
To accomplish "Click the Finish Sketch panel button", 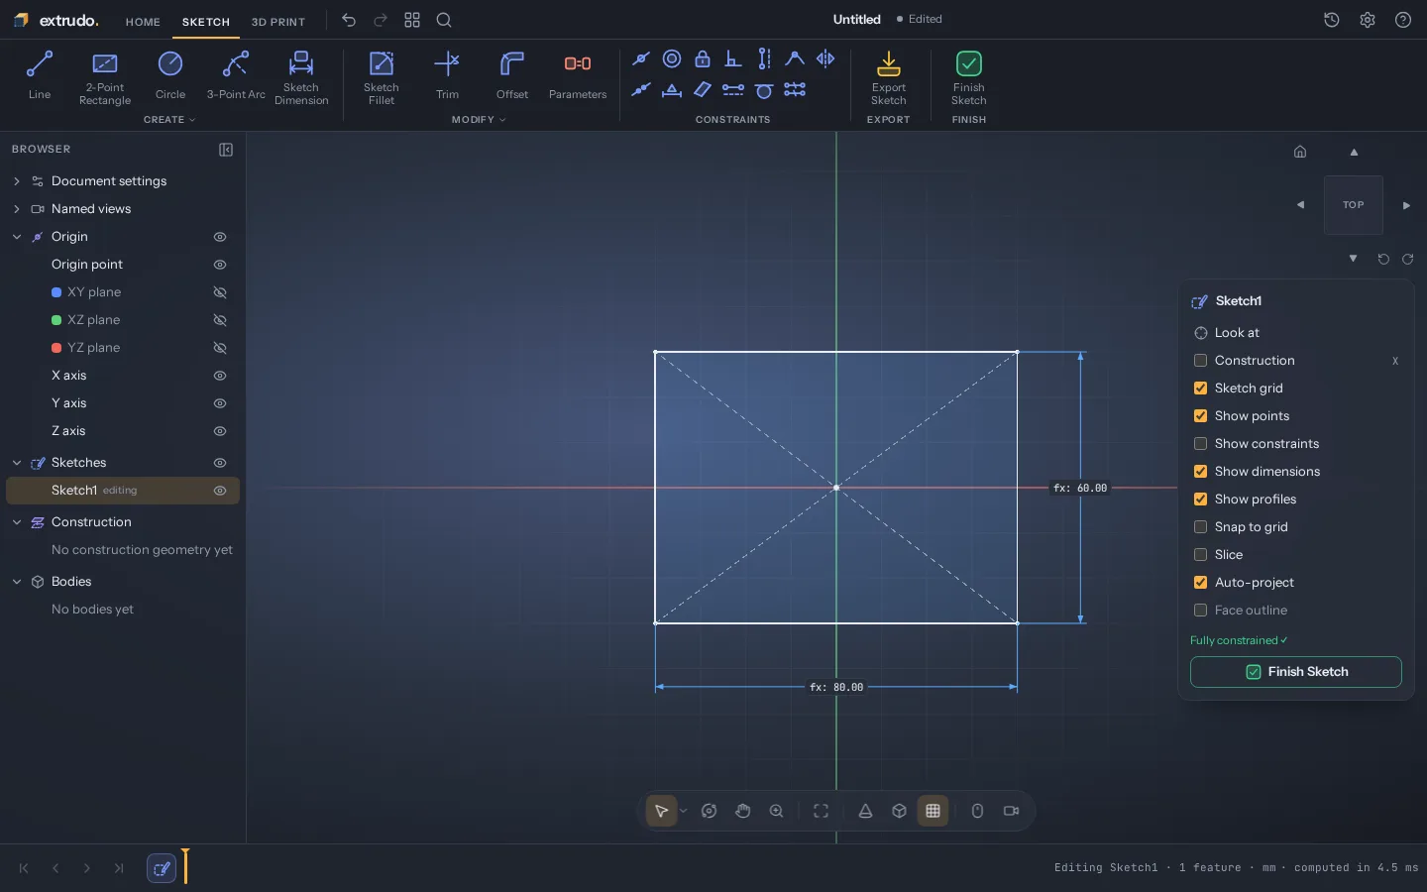I will click(x=1296, y=672).
